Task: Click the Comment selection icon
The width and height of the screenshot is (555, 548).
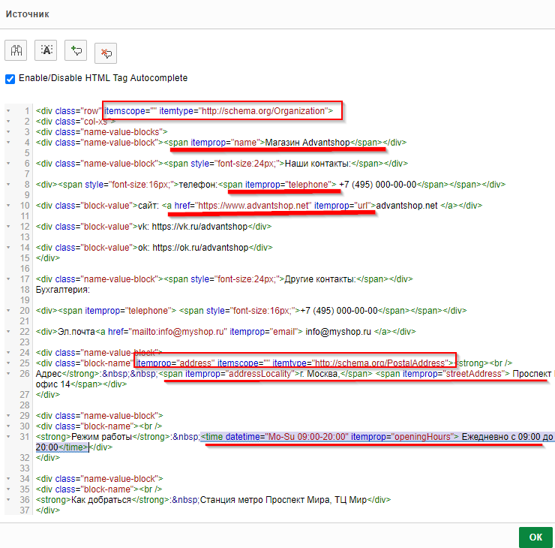Action: pos(76,50)
